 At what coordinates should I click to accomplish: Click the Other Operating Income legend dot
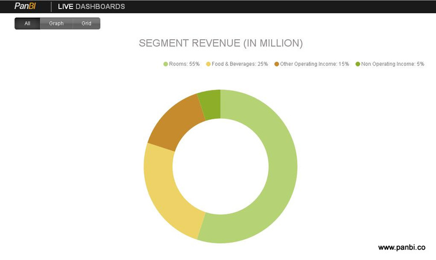(x=277, y=64)
